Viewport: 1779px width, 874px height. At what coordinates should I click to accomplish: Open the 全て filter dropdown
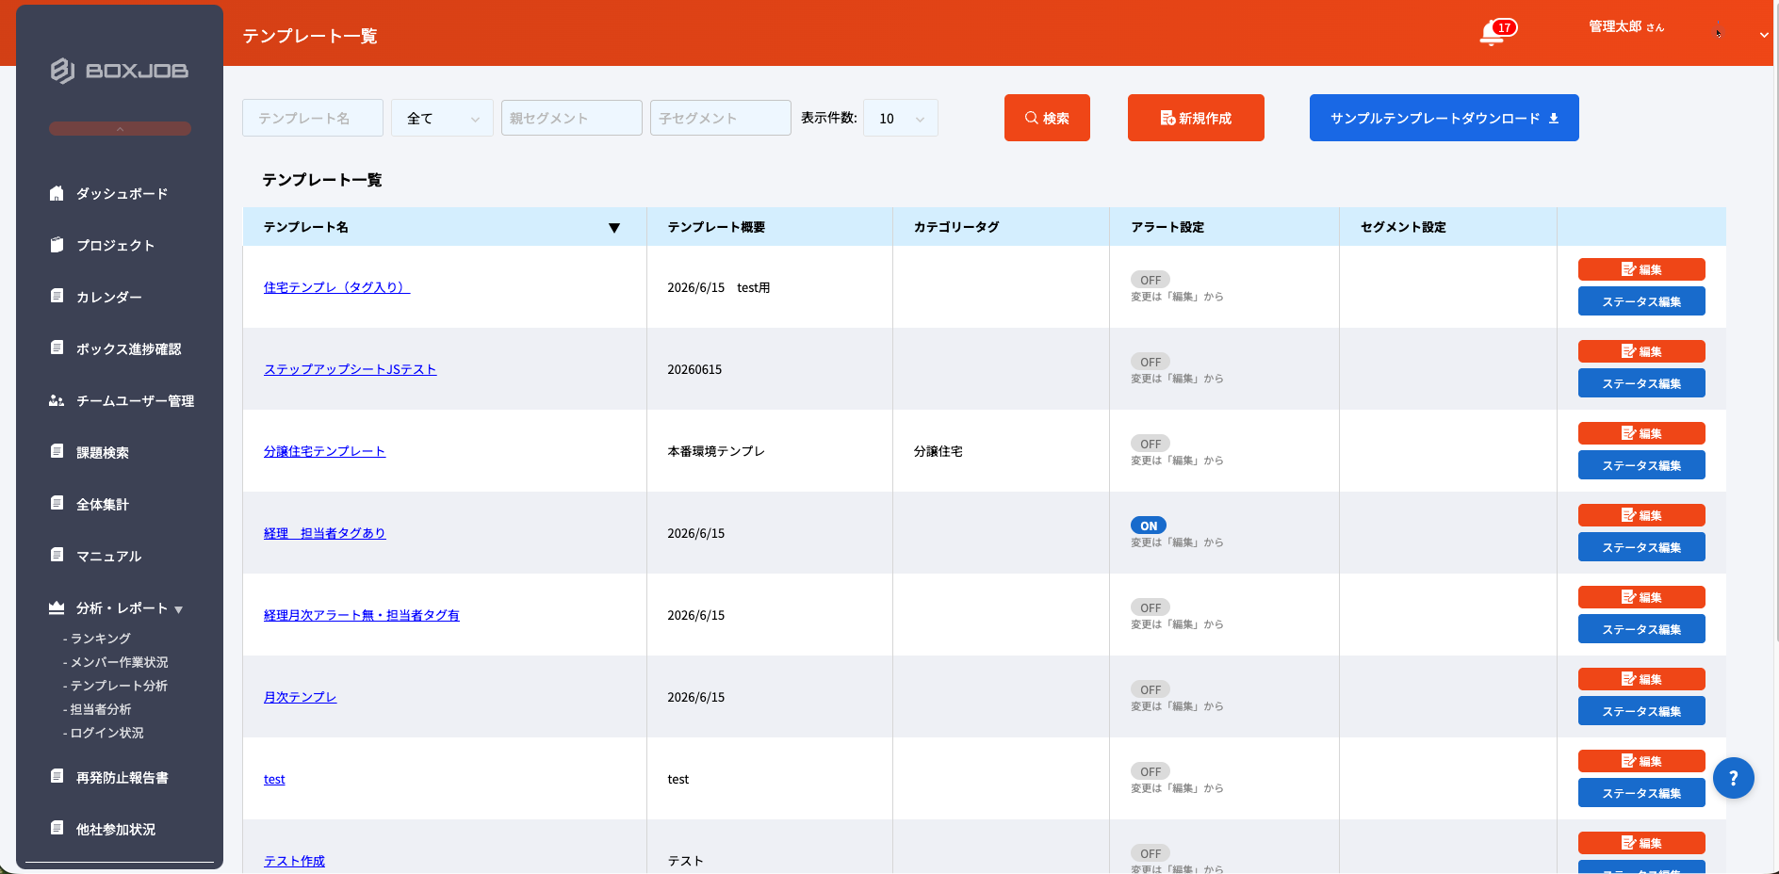click(442, 118)
